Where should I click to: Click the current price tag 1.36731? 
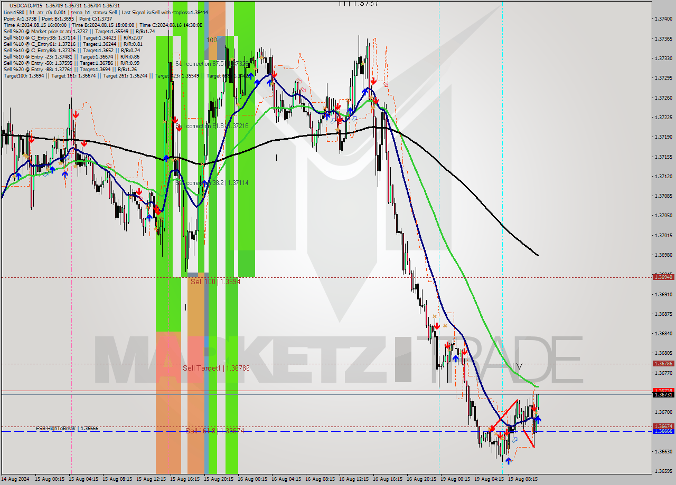[x=663, y=395]
